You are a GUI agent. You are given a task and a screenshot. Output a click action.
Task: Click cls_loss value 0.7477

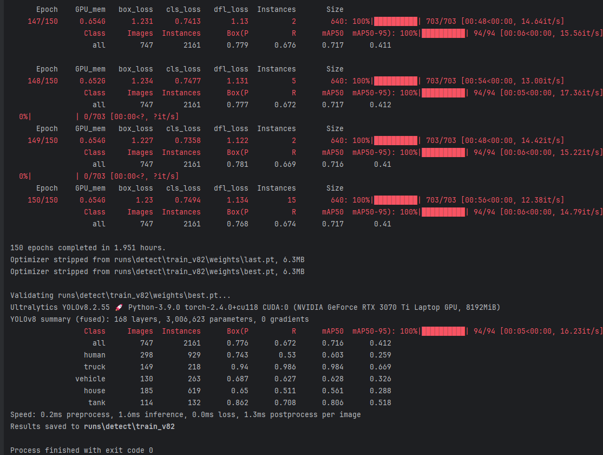pyautogui.click(x=188, y=81)
